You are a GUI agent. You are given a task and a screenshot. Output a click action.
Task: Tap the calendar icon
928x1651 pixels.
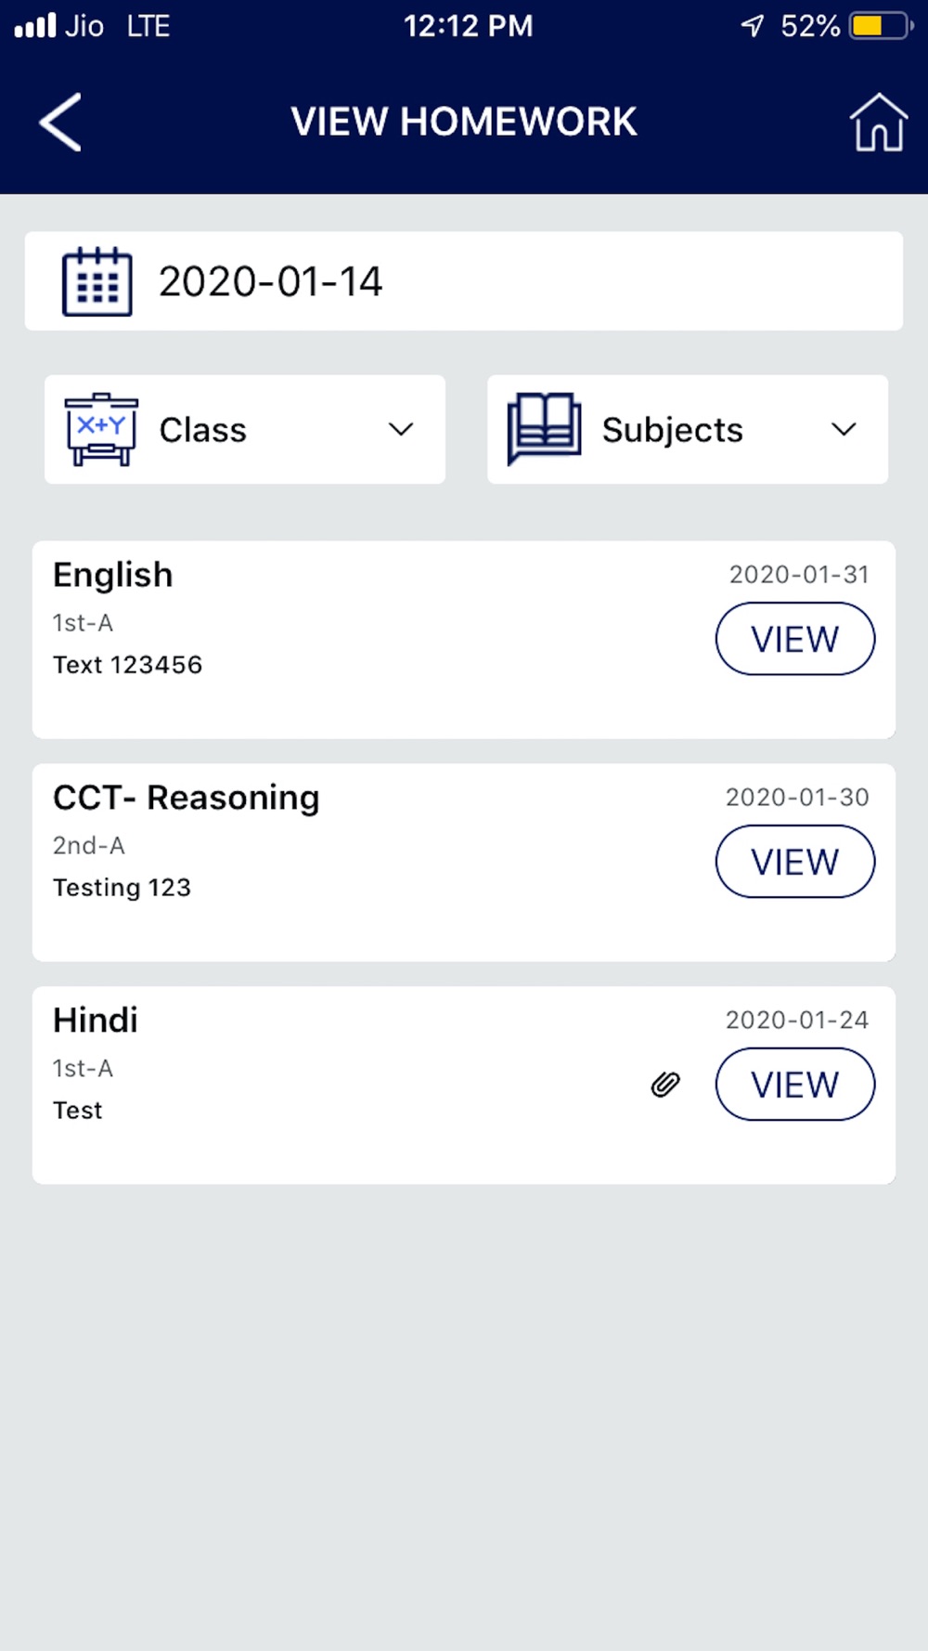pos(97,281)
